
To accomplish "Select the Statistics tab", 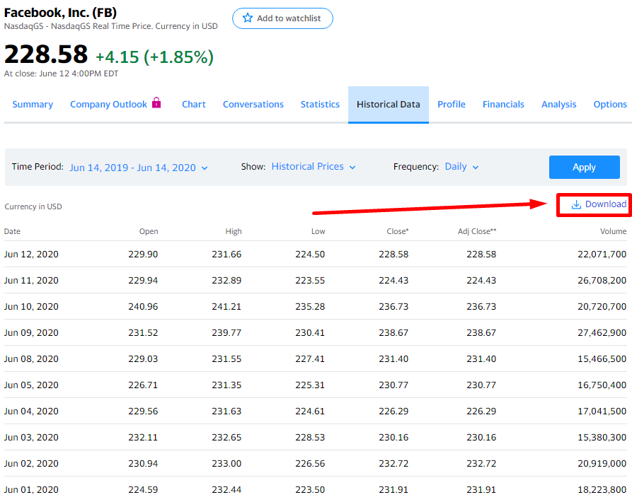I will (320, 105).
